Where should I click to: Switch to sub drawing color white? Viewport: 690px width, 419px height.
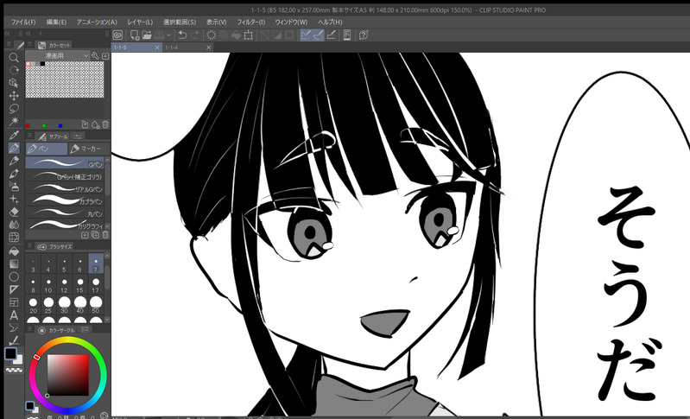coord(18,359)
